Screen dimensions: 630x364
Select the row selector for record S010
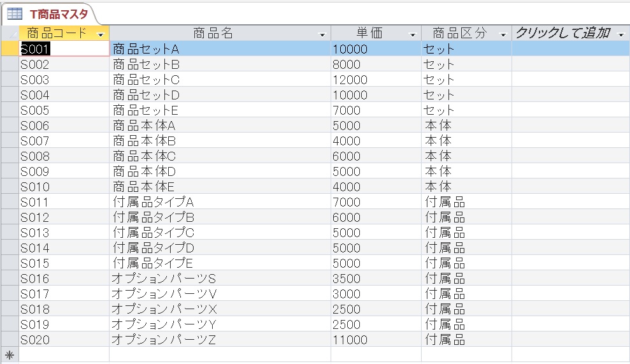pos(10,187)
